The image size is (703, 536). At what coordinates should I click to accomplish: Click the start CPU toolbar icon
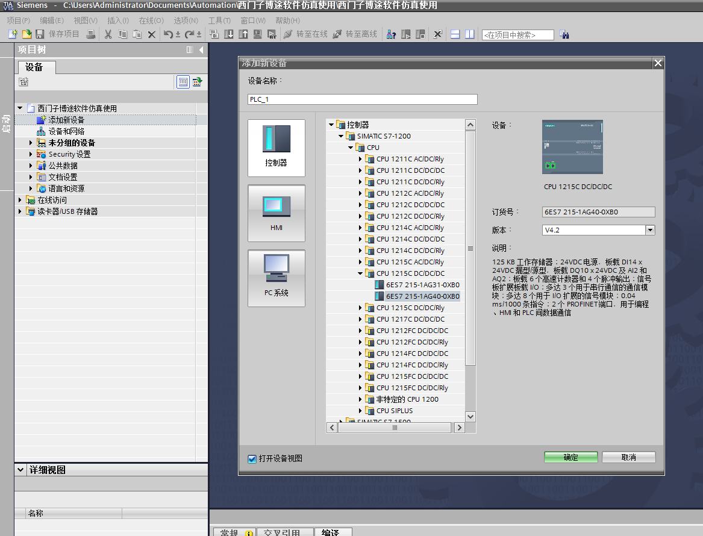pyautogui.click(x=406, y=34)
